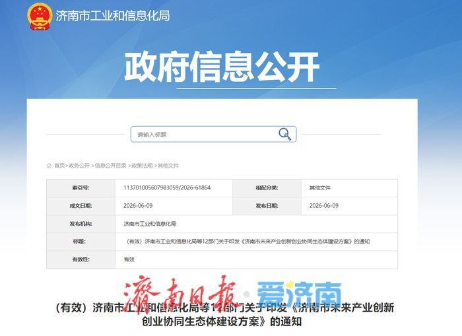Select index number 113701005607983059/2026-61864

pyautogui.click(x=167, y=187)
